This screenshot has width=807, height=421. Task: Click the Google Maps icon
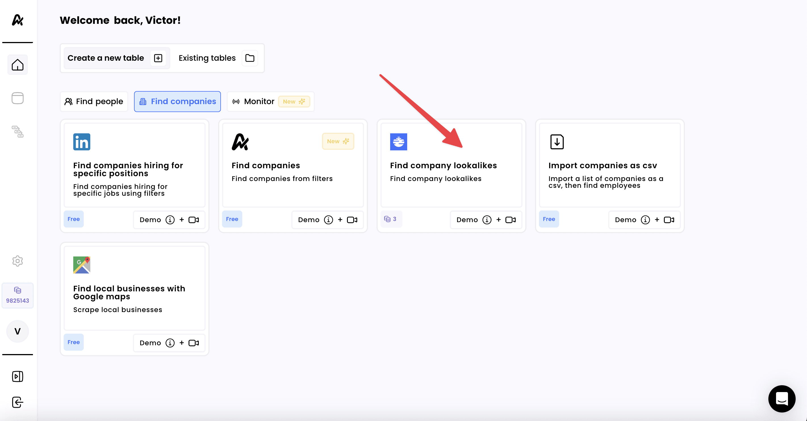(82, 265)
